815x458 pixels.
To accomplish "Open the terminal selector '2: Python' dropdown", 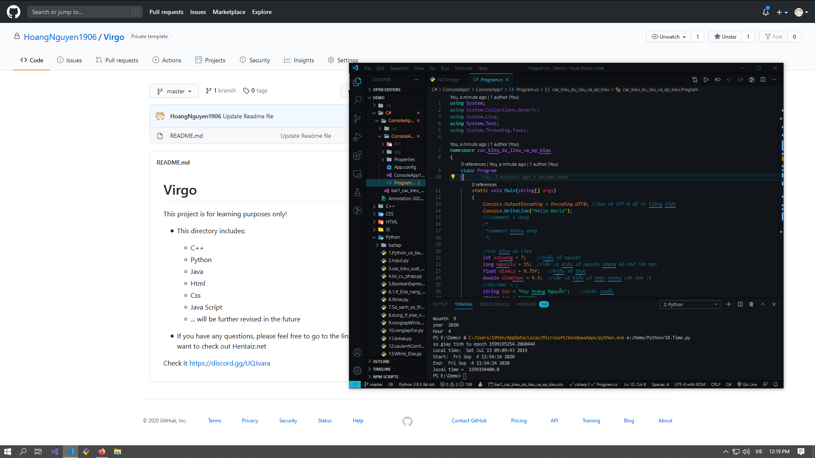I will click(x=690, y=304).
